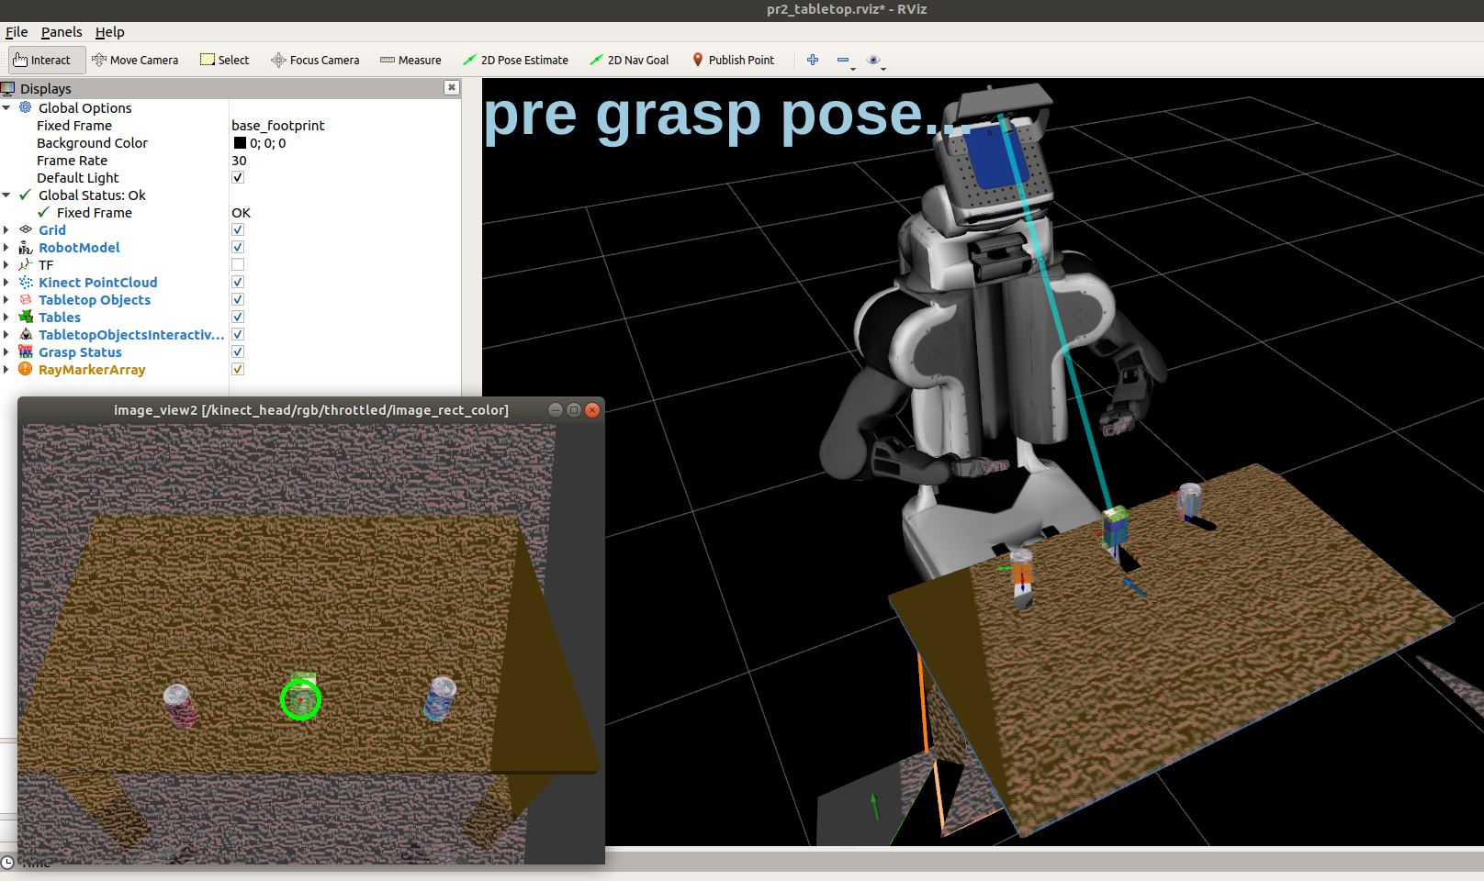This screenshot has height=881, width=1484.
Task: Click the Grasp Status icon
Action: [26, 351]
